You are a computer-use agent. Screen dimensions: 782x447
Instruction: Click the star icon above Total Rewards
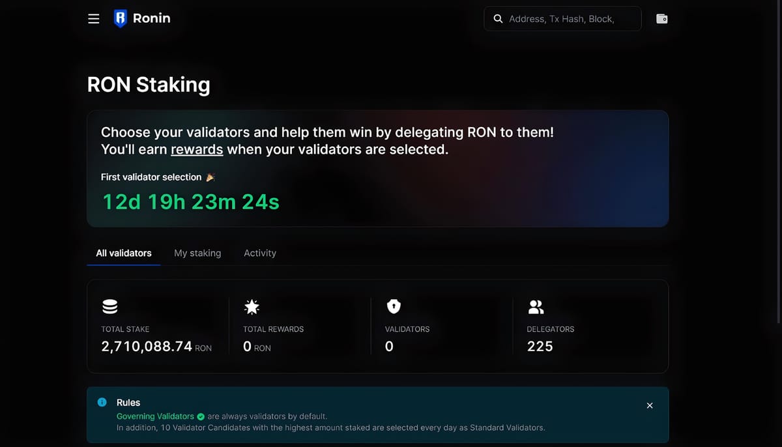click(x=252, y=306)
